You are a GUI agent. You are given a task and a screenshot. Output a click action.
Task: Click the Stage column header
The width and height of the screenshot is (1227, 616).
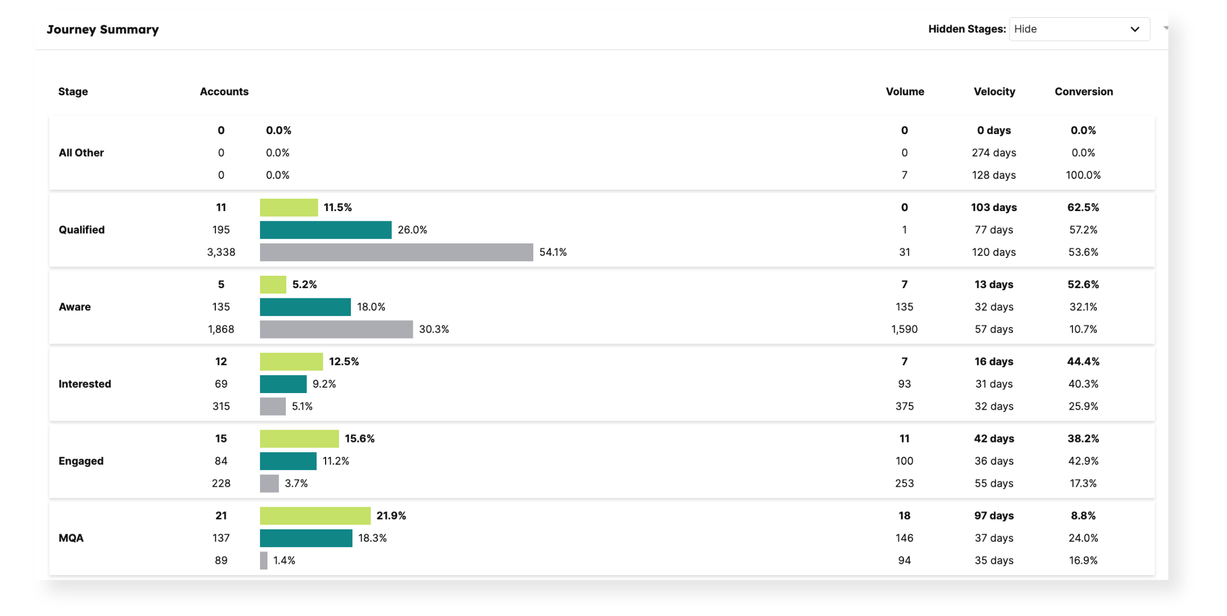click(x=73, y=92)
